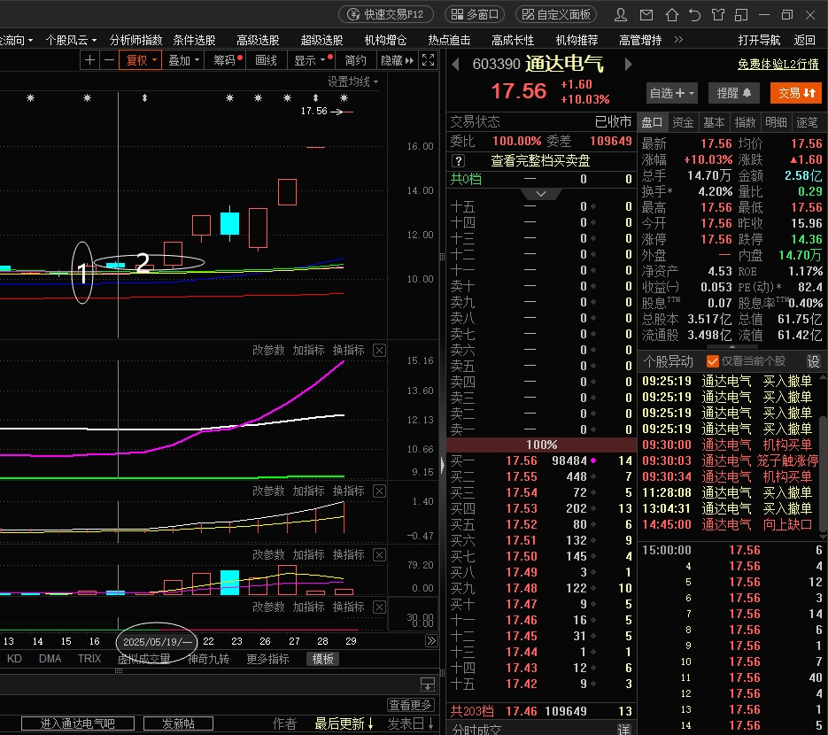Click 发新帖 new post button
828x735 pixels.
pos(178,723)
